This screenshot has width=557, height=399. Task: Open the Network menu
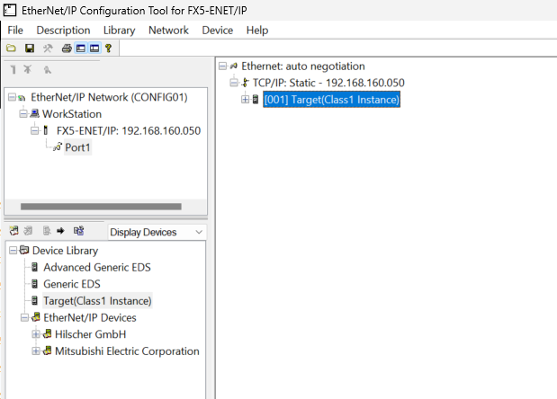168,30
